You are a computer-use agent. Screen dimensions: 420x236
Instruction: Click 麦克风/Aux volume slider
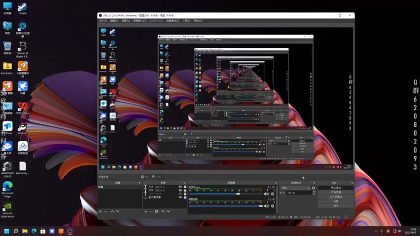(226, 194)
